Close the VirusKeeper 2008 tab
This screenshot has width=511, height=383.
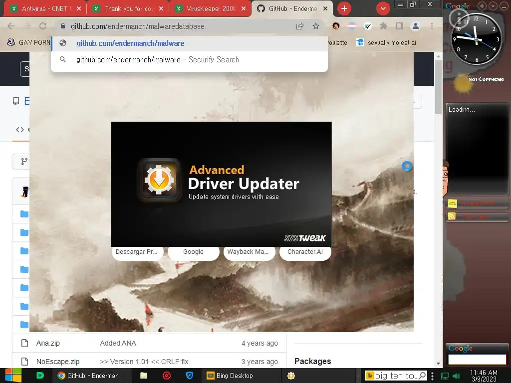[x=244, y=9]
